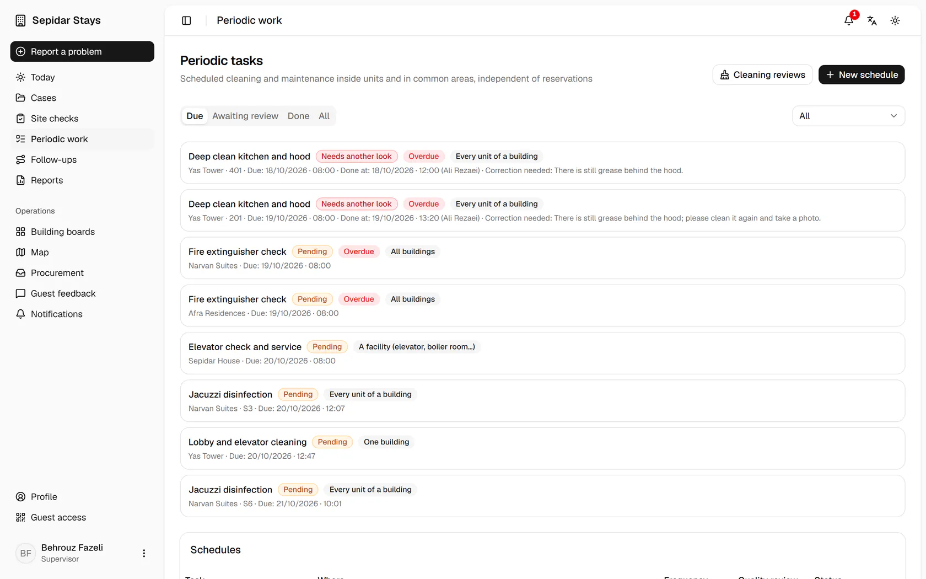Open Guest access page
This screenshot has width=926, height=579.
[82, 517]
